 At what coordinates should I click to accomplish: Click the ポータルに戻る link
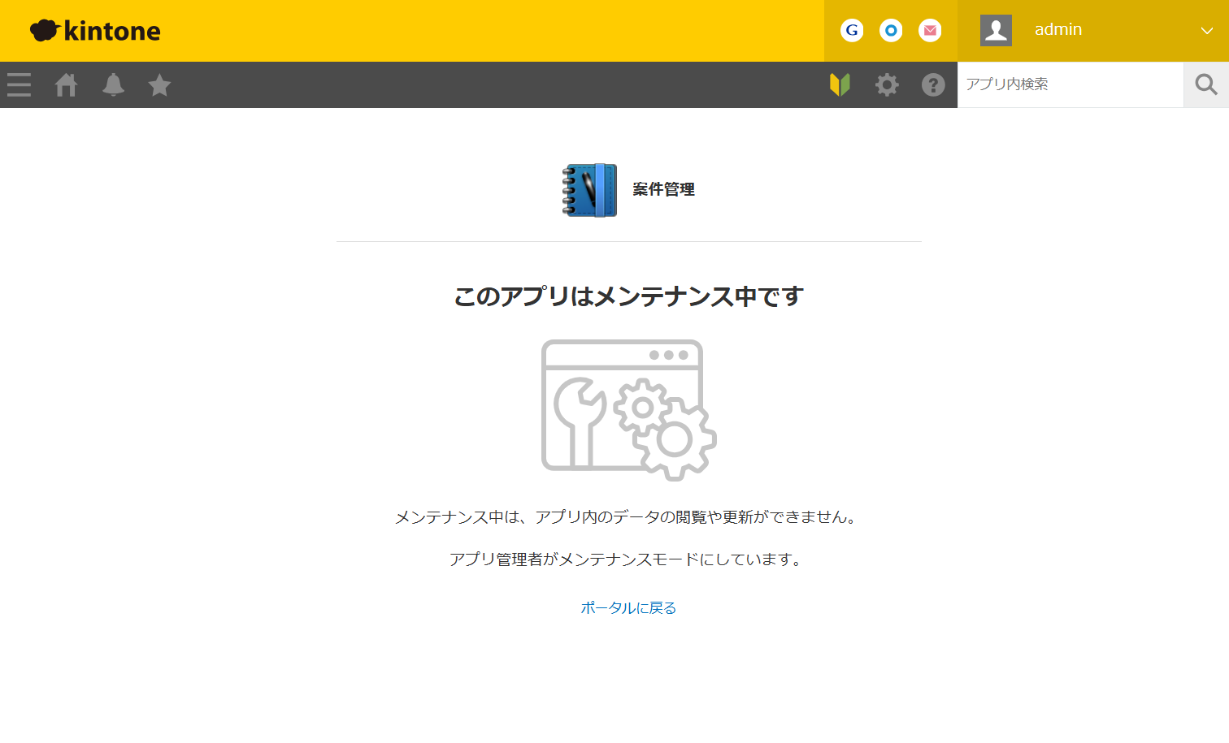pos(628,607)
